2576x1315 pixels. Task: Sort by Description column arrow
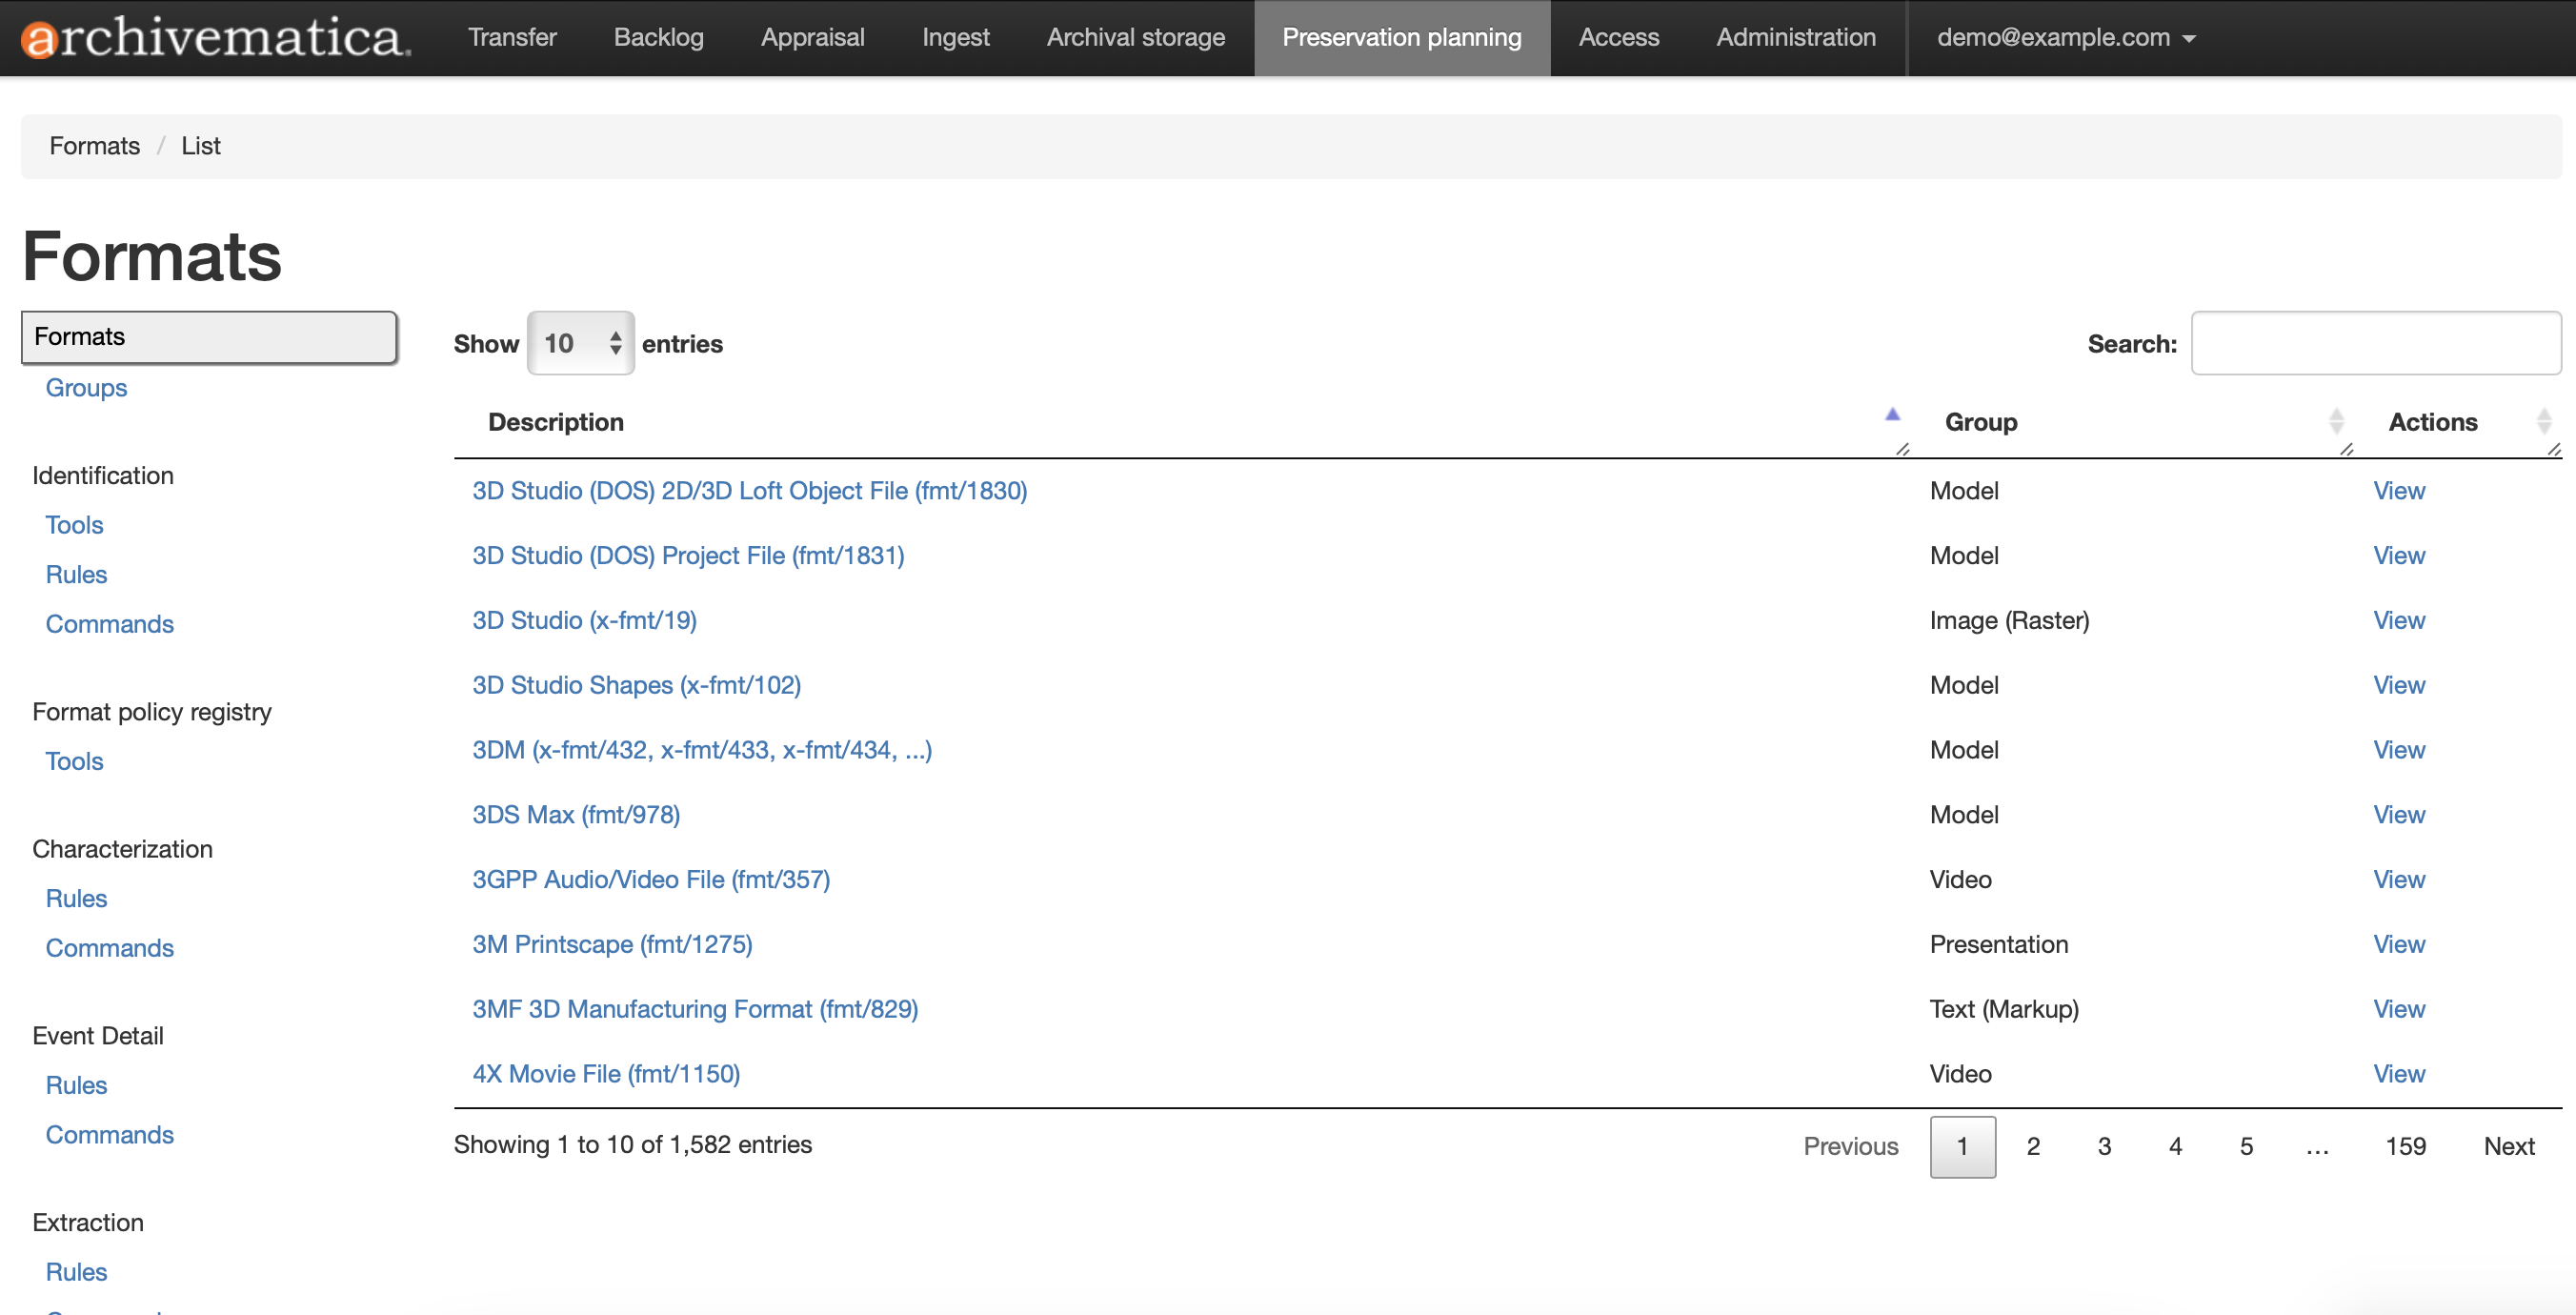click(x=1892, y=415)
